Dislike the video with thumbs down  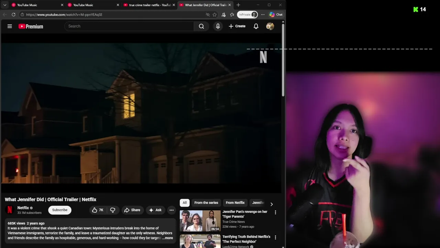coord(113,210)
